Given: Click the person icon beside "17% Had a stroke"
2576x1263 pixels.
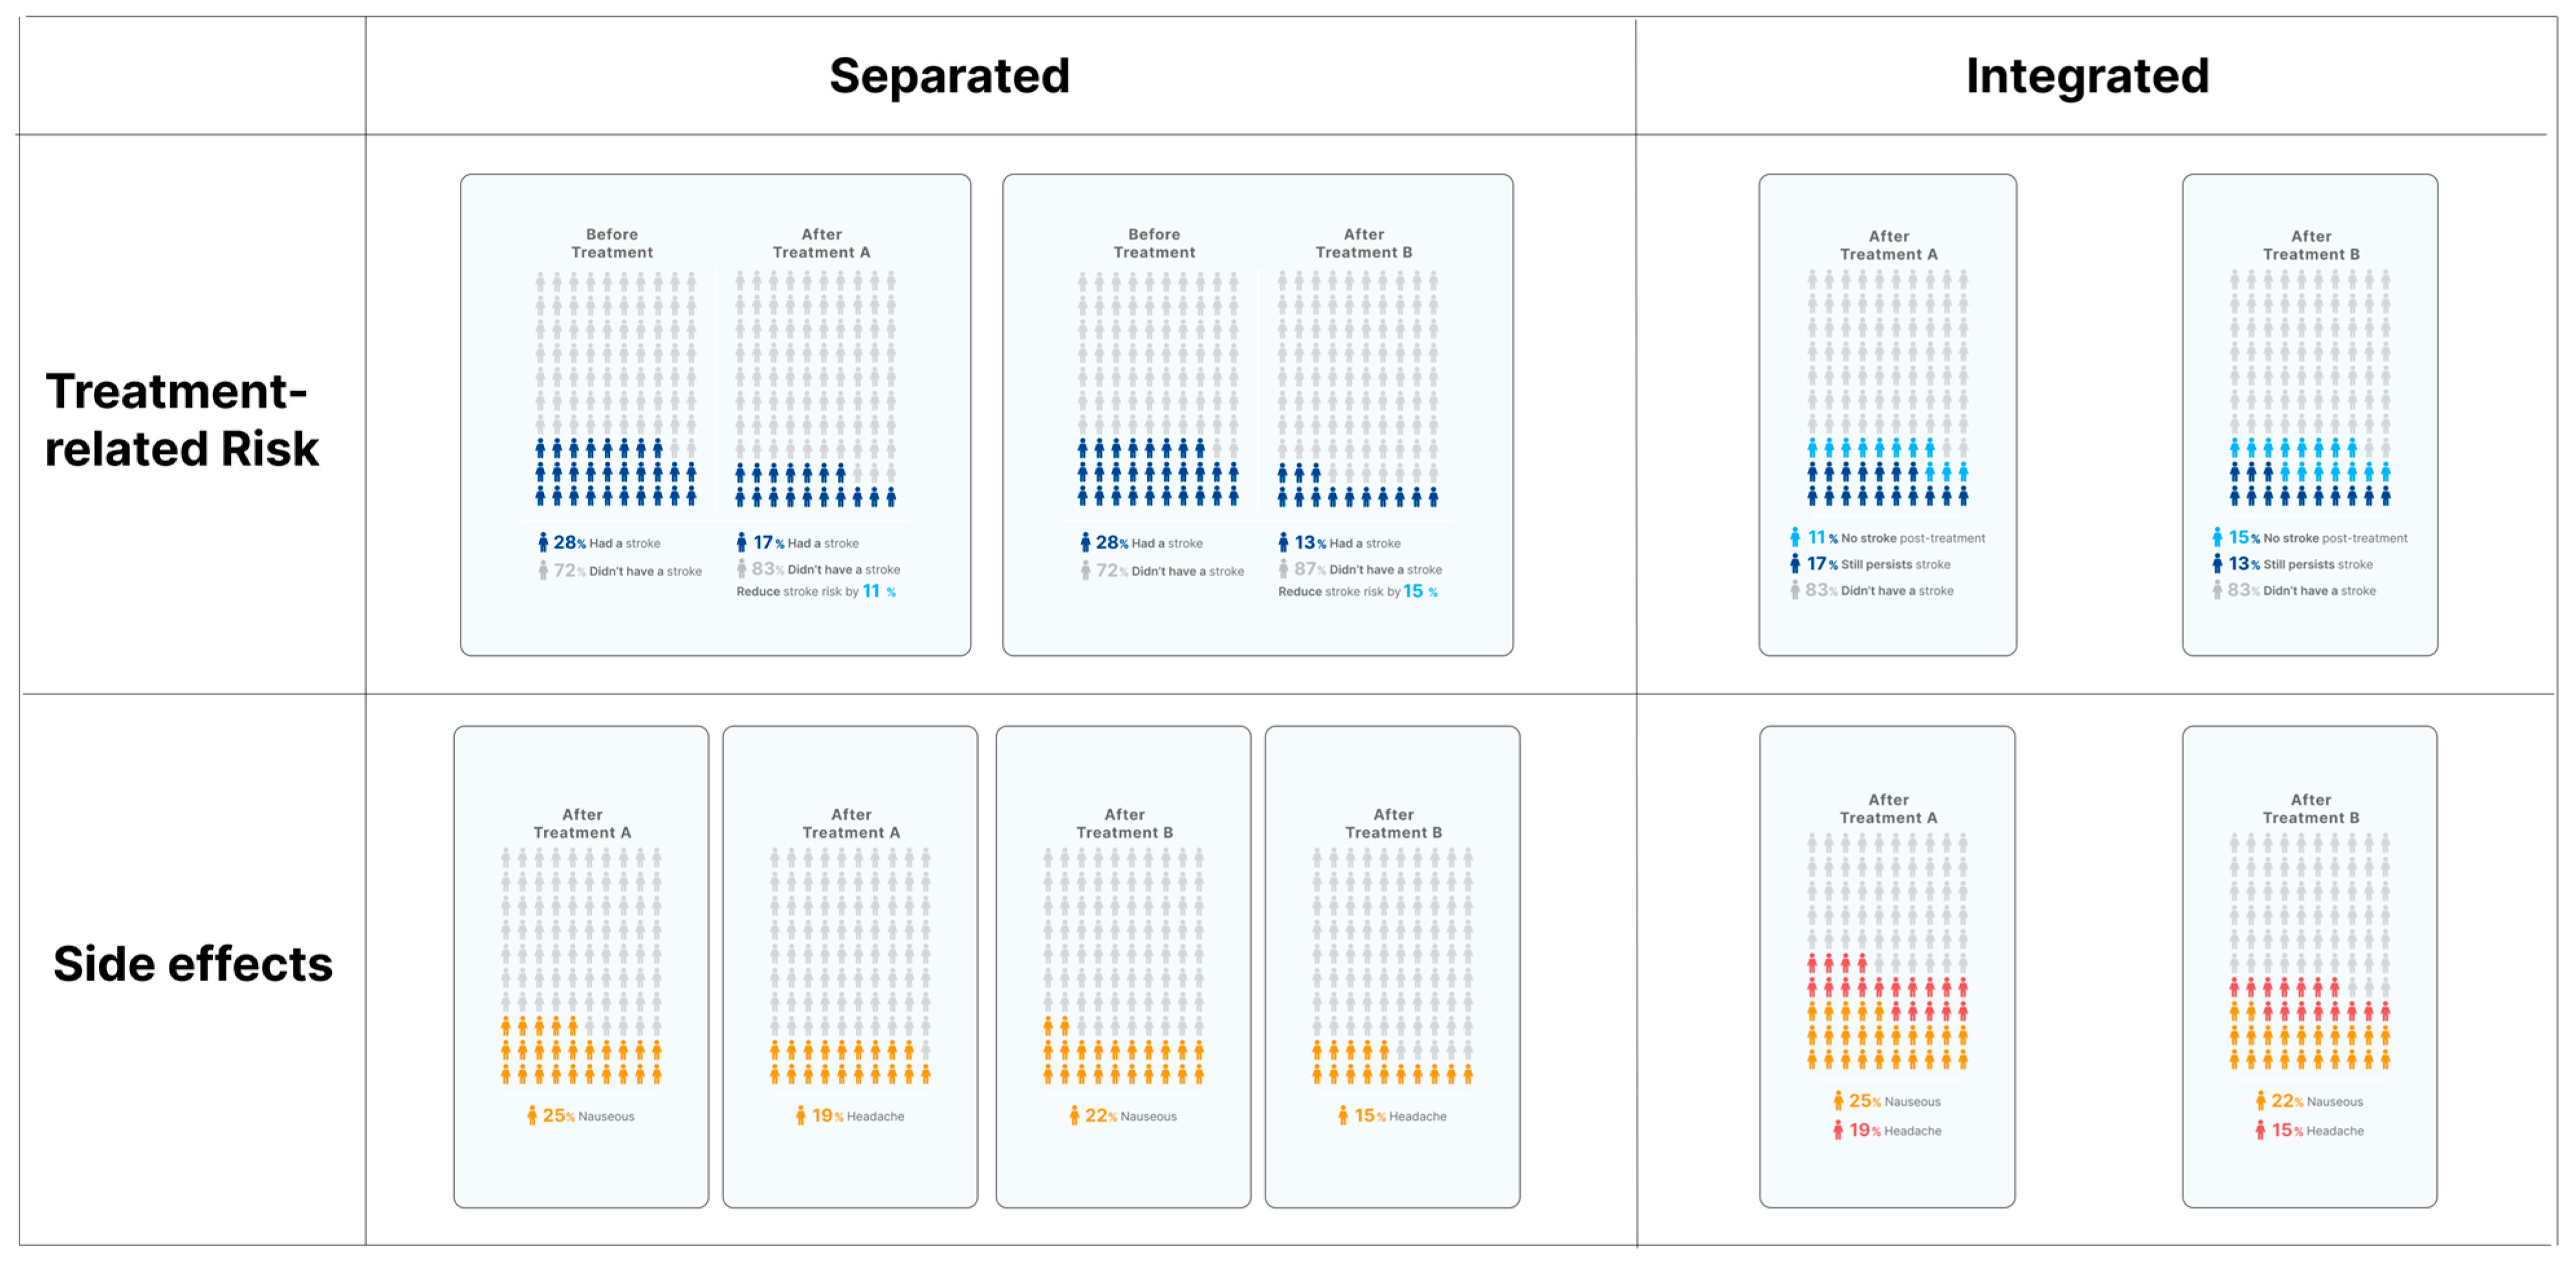Looking at the screenshot, I should tap(741, 543).
